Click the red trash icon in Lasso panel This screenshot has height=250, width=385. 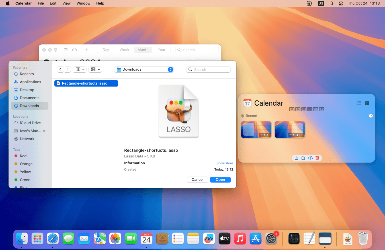point(317,158)
